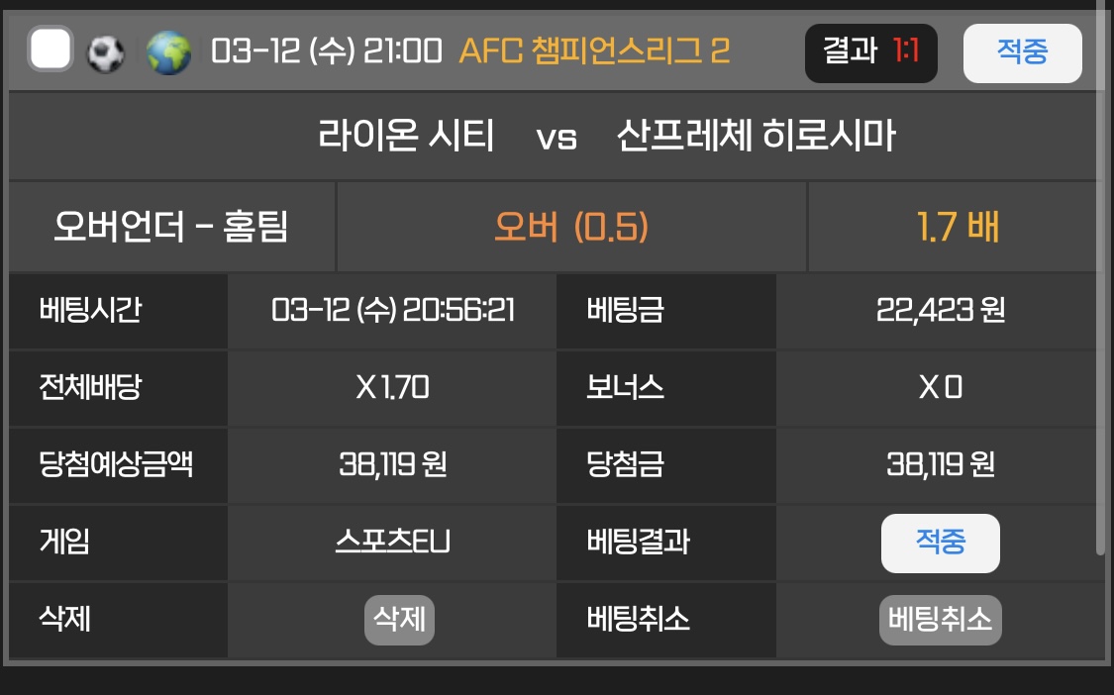Choose the 오버 (0.5) pick
The width and height of the screenshot is (1114, 695).
point(571,228)
